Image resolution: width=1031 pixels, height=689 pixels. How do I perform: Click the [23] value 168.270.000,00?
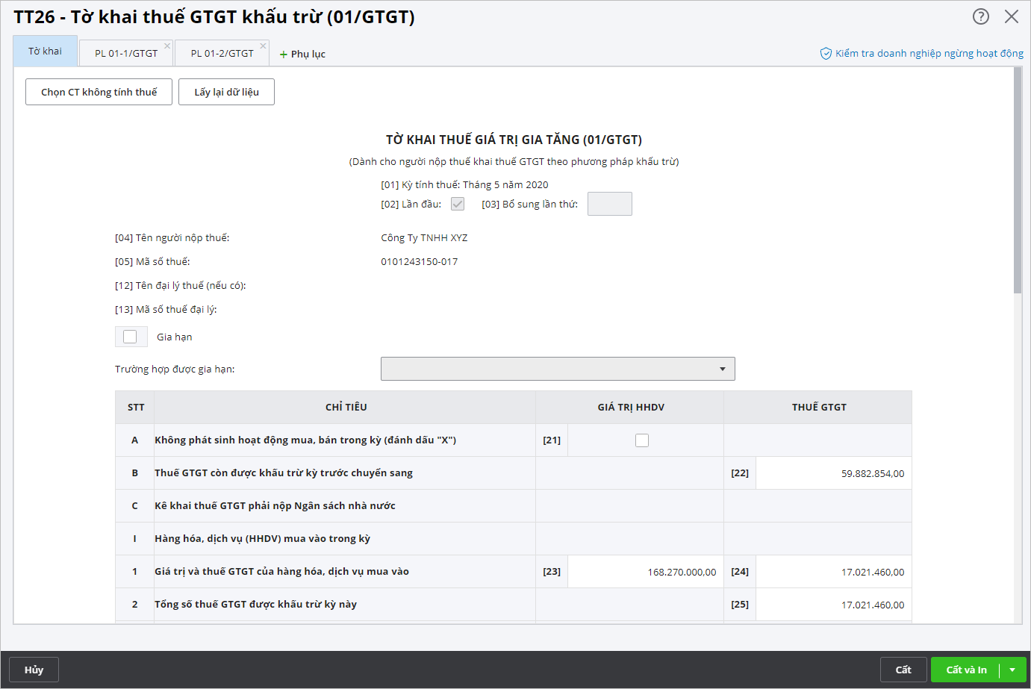tap(646, 572)
